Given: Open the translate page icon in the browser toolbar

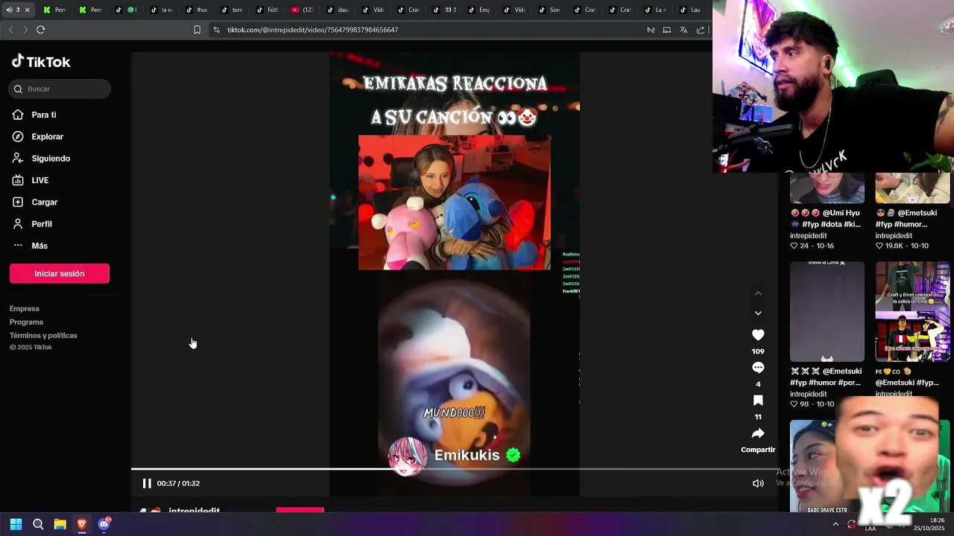Looking at the screenshot, I should point(683,30).
